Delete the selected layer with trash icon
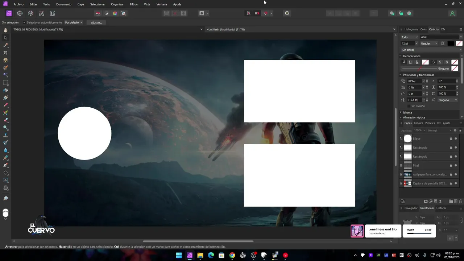This screenshot has height=261, width=464. (x=461, y=201)
